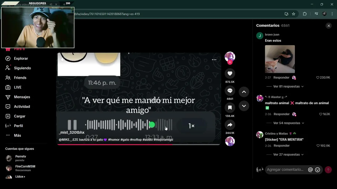337x189 pixels.
Task: Open Cristina y Matias's profile avatar
Action: [x=260, y=135]
